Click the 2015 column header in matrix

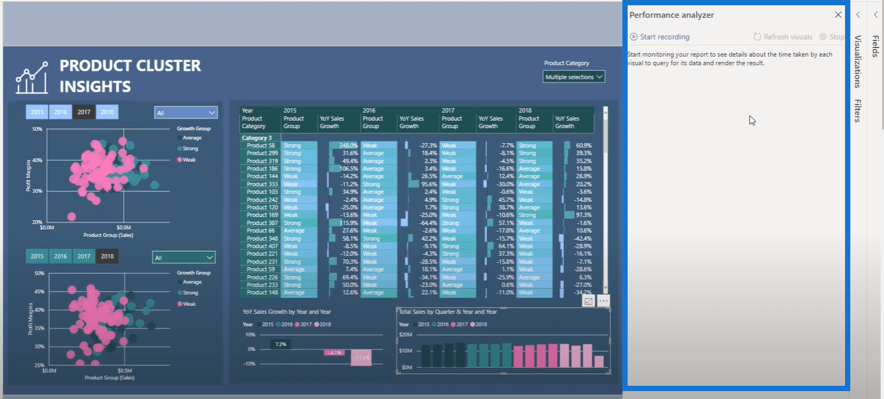click(x=291, y=110)
